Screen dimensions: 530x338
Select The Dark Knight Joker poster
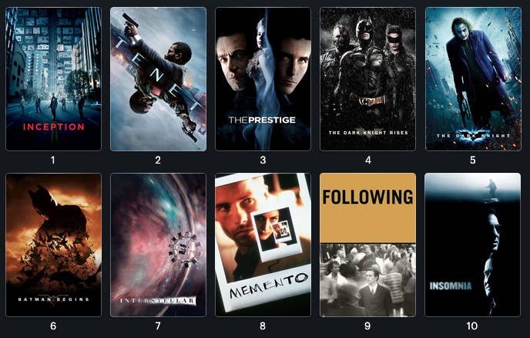point(473,79)
